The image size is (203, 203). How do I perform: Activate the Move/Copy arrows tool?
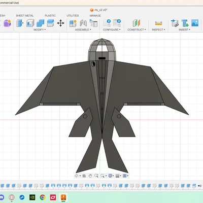(x=60, y=23)
